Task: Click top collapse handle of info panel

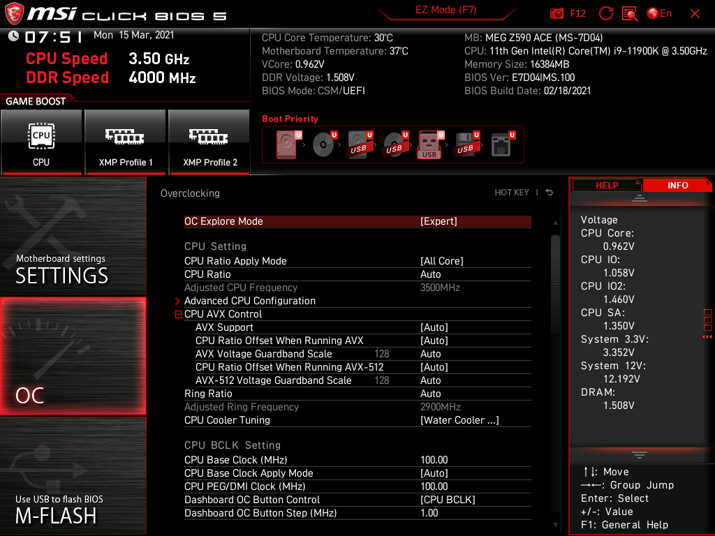Action: (640, 198)
